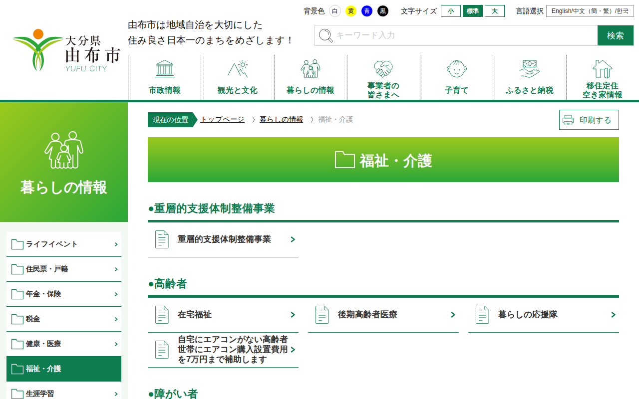This screenshot has width=639, height=399.
Task: Click the 事業者の皆さまへ handshake icon
Action: pos(383,68)
